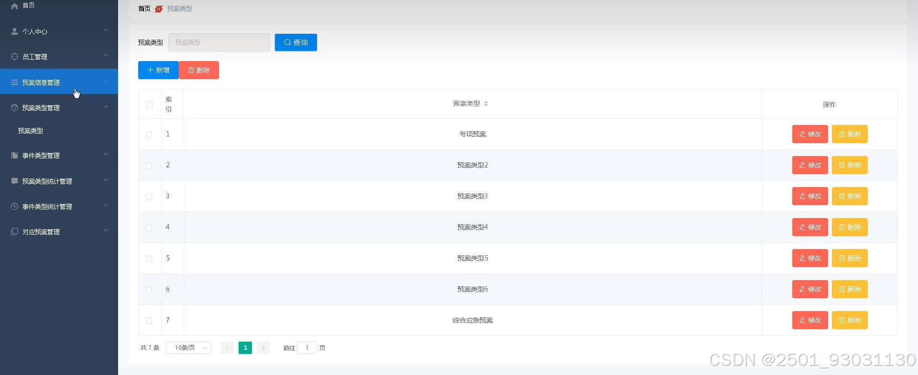Click the sort arrows on 预案类型 column
Viewport: 918px width, 375px height.
[x=486, y=104]
